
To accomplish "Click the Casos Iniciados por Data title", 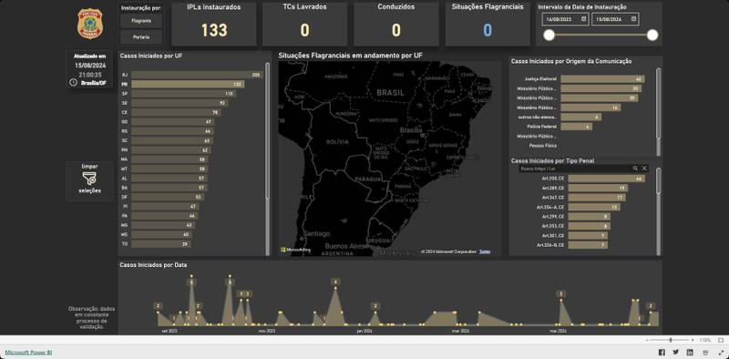I will point(153,264).
